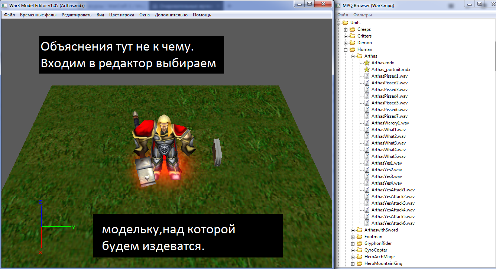
Task: Select ArthasYes3.wav in the tree
Action: [x=387, y=176]
